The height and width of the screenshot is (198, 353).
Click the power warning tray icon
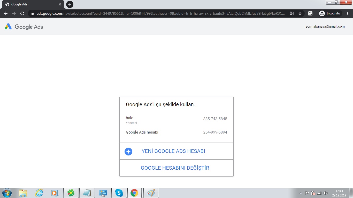tap(313, 193)
